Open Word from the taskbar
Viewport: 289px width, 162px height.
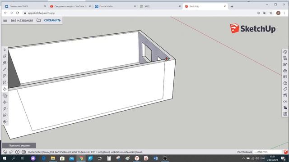[155, 158]
